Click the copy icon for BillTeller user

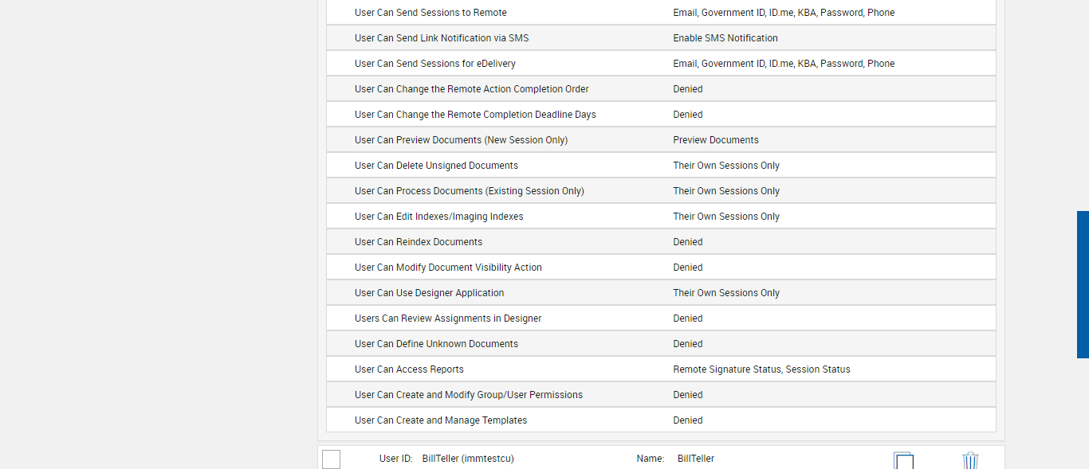[903, 460]
